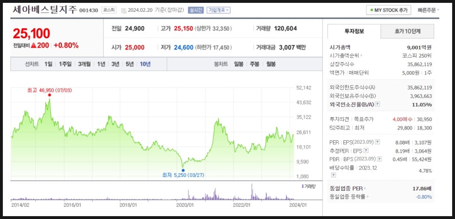Click the arrow next to 시가총액순위

coord(361,56)
